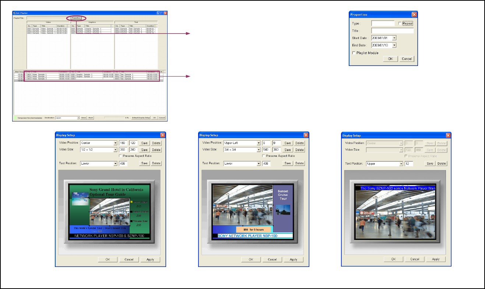Screen dimensions: 485x289
Task: Click the Default Display Setup button
Action: 141,118
